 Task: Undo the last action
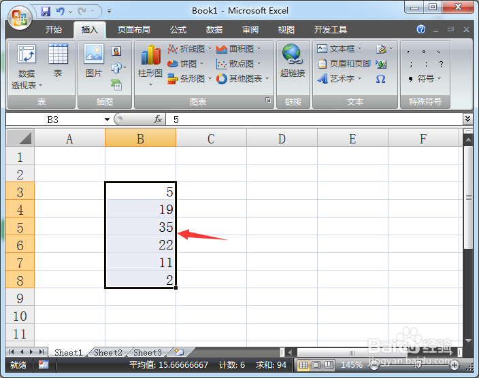click(x=60, y=12)
